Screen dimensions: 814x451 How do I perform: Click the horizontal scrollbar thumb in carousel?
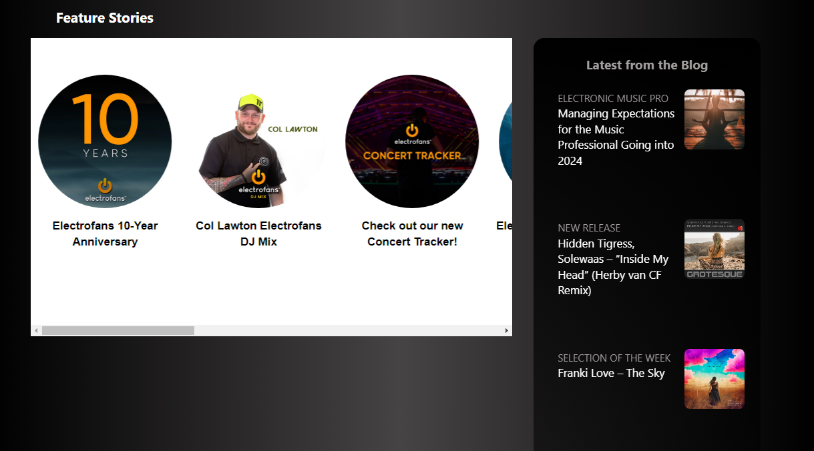(118, 330)
